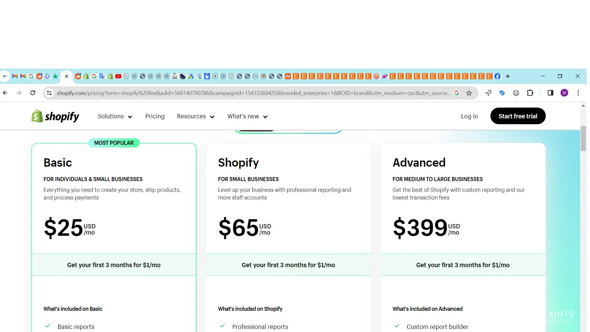The image size is (590, 332).
Task: Switch to the purple plug icon tab
Action: [385, 76]
